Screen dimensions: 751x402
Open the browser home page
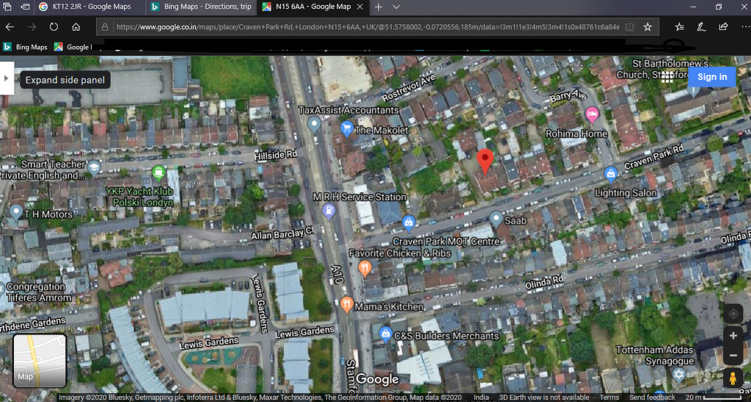pos(76,27)
